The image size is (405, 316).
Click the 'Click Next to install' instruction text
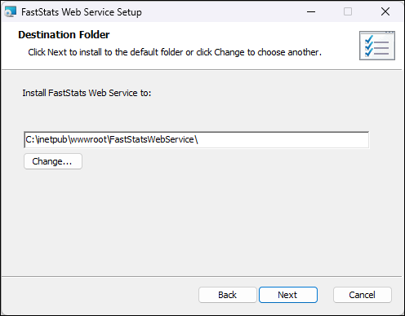click(x=175, y=52)
